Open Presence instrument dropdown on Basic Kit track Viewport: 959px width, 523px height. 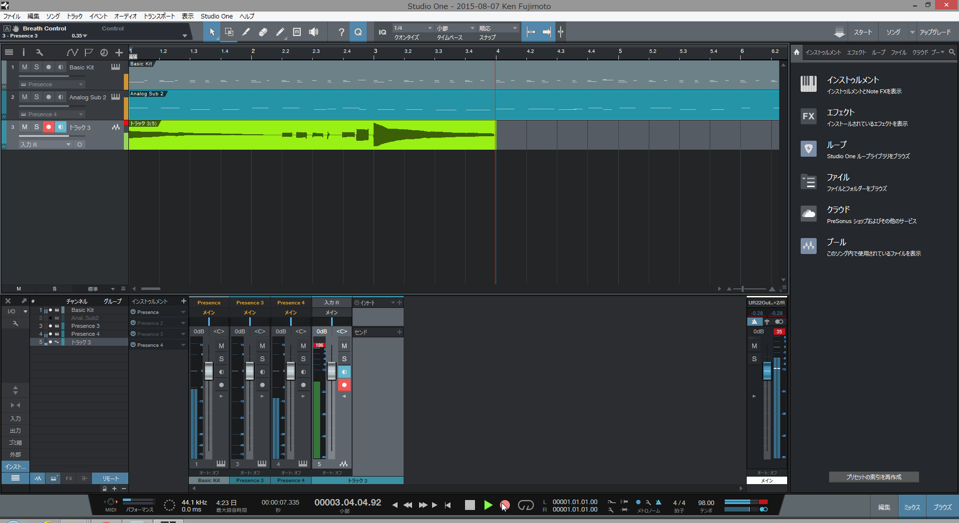point(52,84)
